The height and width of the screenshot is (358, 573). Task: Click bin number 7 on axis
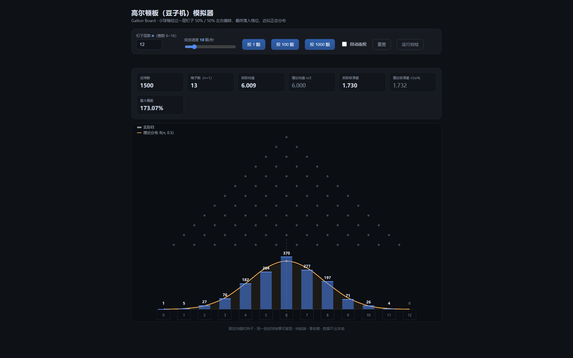click(307, 315)
